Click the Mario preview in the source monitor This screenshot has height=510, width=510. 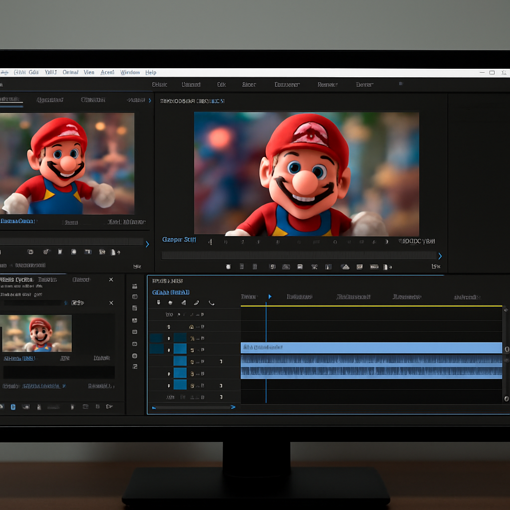pos(67,163)
